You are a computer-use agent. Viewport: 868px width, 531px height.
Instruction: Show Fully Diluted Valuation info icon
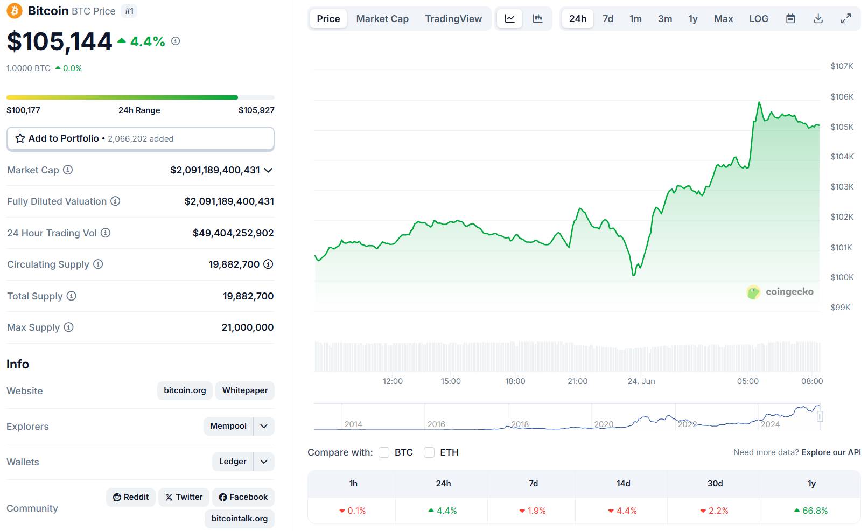[115, 201]
